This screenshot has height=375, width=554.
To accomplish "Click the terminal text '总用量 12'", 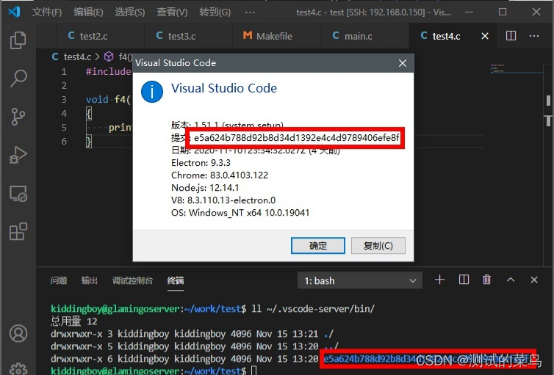I will (74, 321).
